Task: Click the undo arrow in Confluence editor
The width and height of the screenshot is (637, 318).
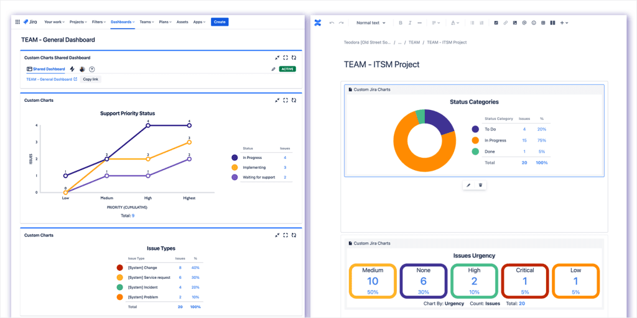Action: [x=332, y=23]
